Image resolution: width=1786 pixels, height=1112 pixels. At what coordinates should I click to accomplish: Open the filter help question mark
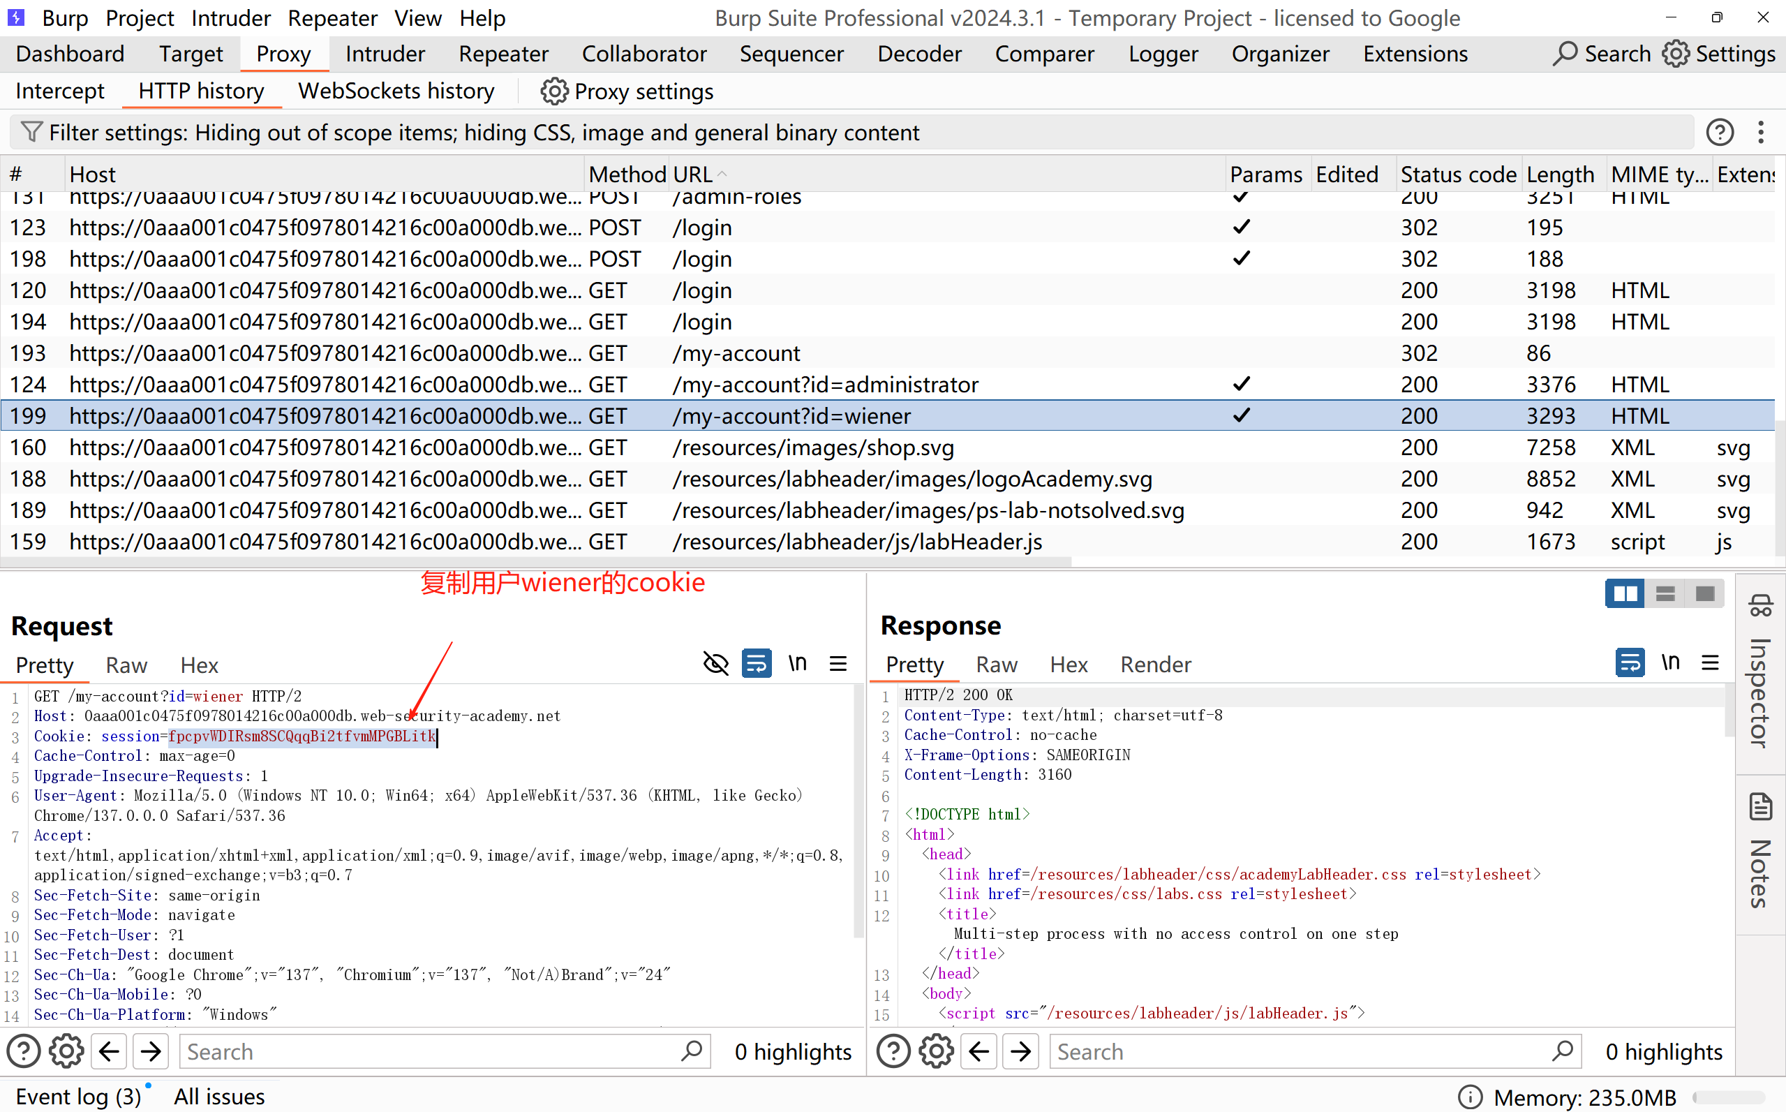click(x=1719, y=133)
